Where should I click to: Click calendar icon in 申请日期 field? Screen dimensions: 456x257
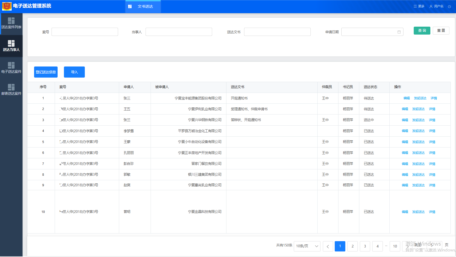coord(399,32)
